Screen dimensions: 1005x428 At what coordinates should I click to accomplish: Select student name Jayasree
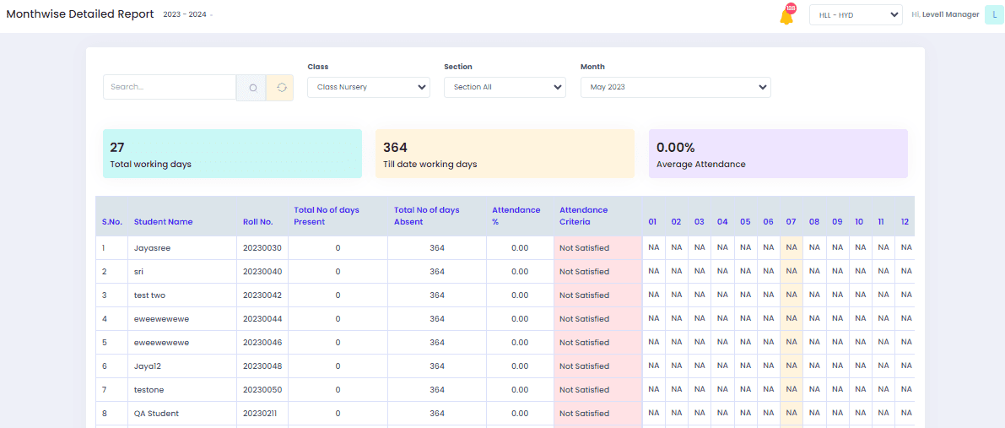click(153, 247)
